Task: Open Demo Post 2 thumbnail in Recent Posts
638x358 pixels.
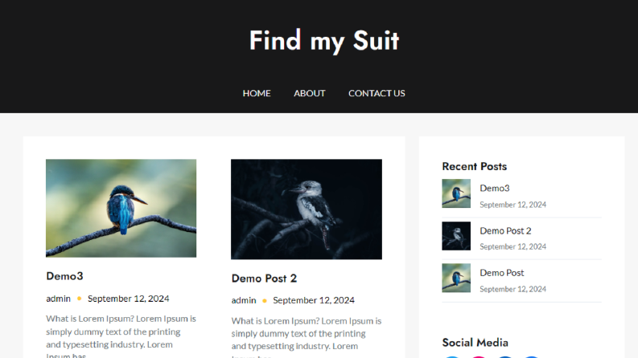Action: tap(456, 236)
